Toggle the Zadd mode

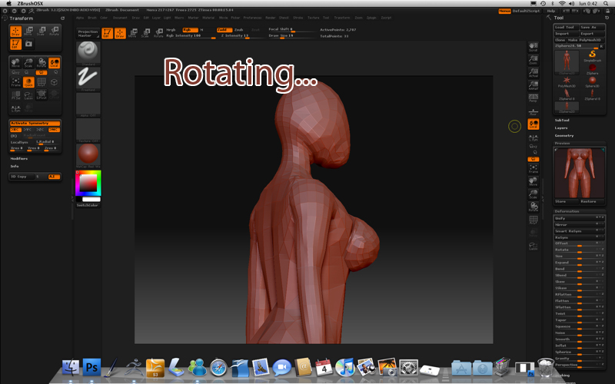point(224,30)
